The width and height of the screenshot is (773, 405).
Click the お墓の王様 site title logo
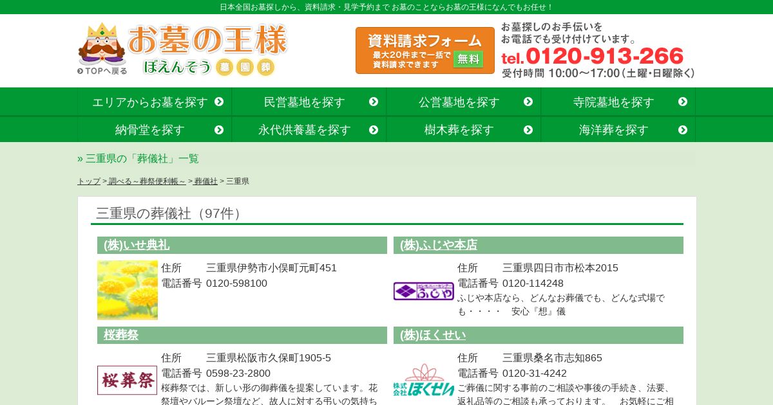[207, 40]
